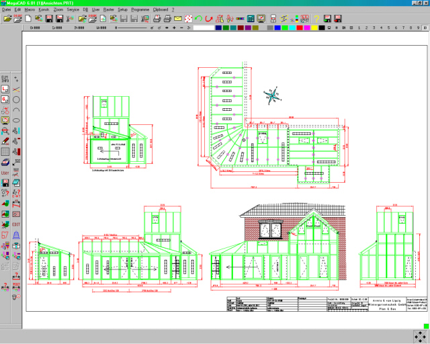Select the EDIT tool in left toolbar

[x=17, y=224]
